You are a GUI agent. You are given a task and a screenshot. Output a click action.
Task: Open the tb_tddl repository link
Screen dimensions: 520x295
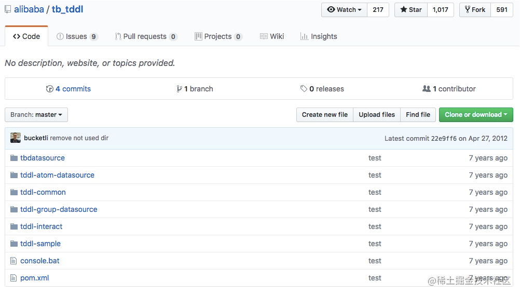[x=67, y=9]
